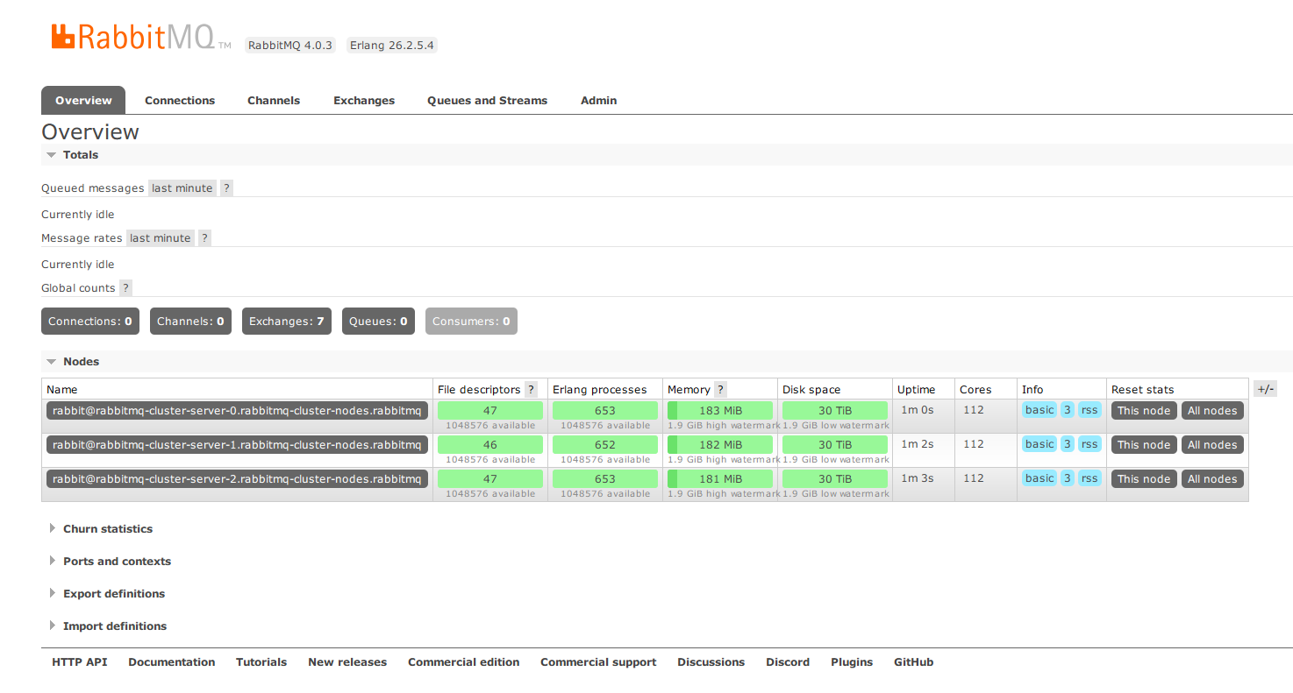
Task: Open the Channels tab
Action: pyautogui.click(x=274, y=101)
